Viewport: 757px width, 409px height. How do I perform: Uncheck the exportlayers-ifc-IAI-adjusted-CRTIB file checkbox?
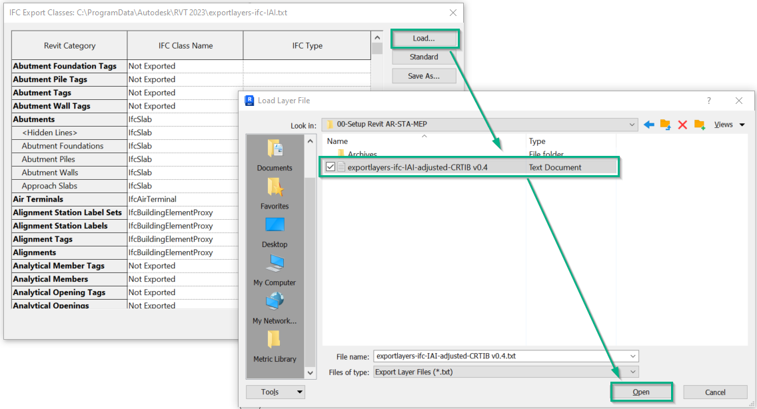click(x=331, y=167)
